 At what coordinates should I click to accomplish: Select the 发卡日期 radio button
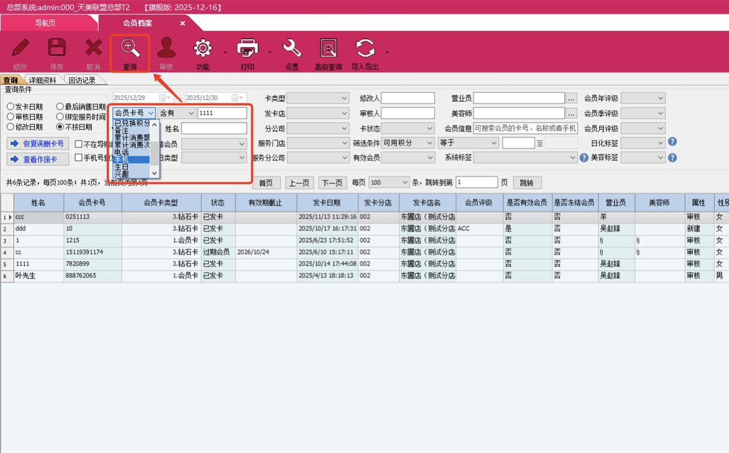pos(11,107)
